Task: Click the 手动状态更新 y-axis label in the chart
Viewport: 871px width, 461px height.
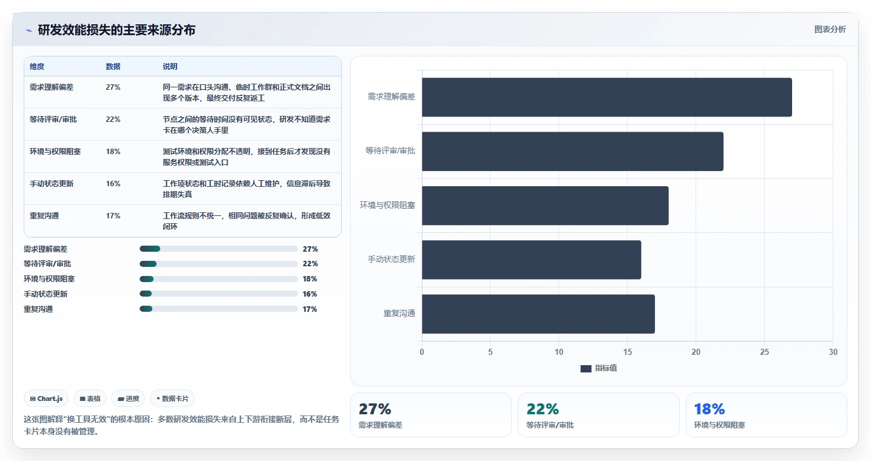Action: 391,260
